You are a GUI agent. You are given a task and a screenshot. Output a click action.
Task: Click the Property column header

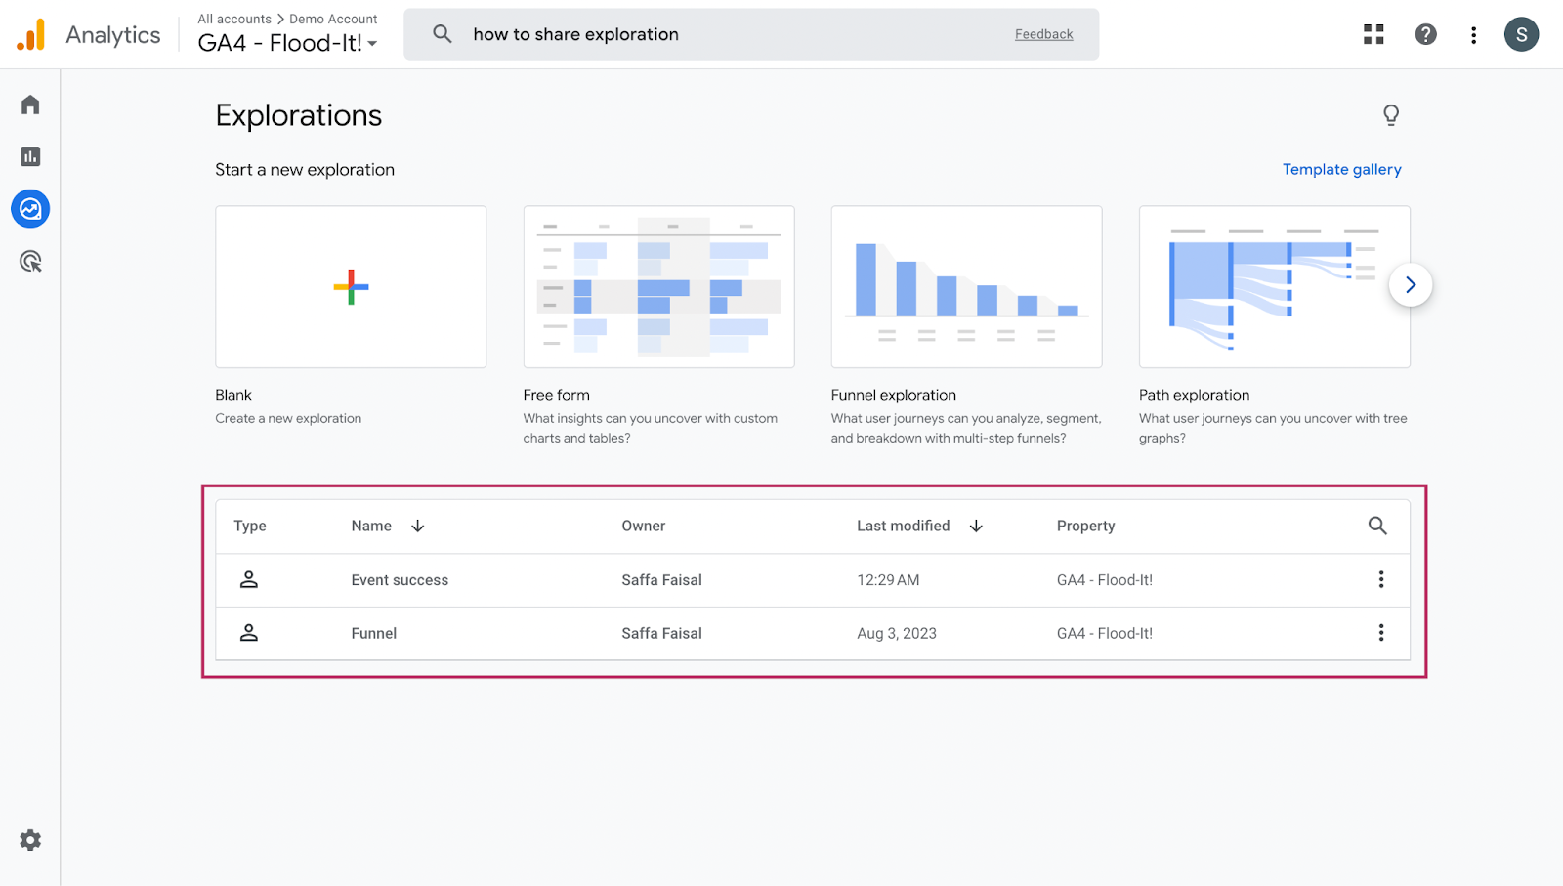(x=1085, y=526)
